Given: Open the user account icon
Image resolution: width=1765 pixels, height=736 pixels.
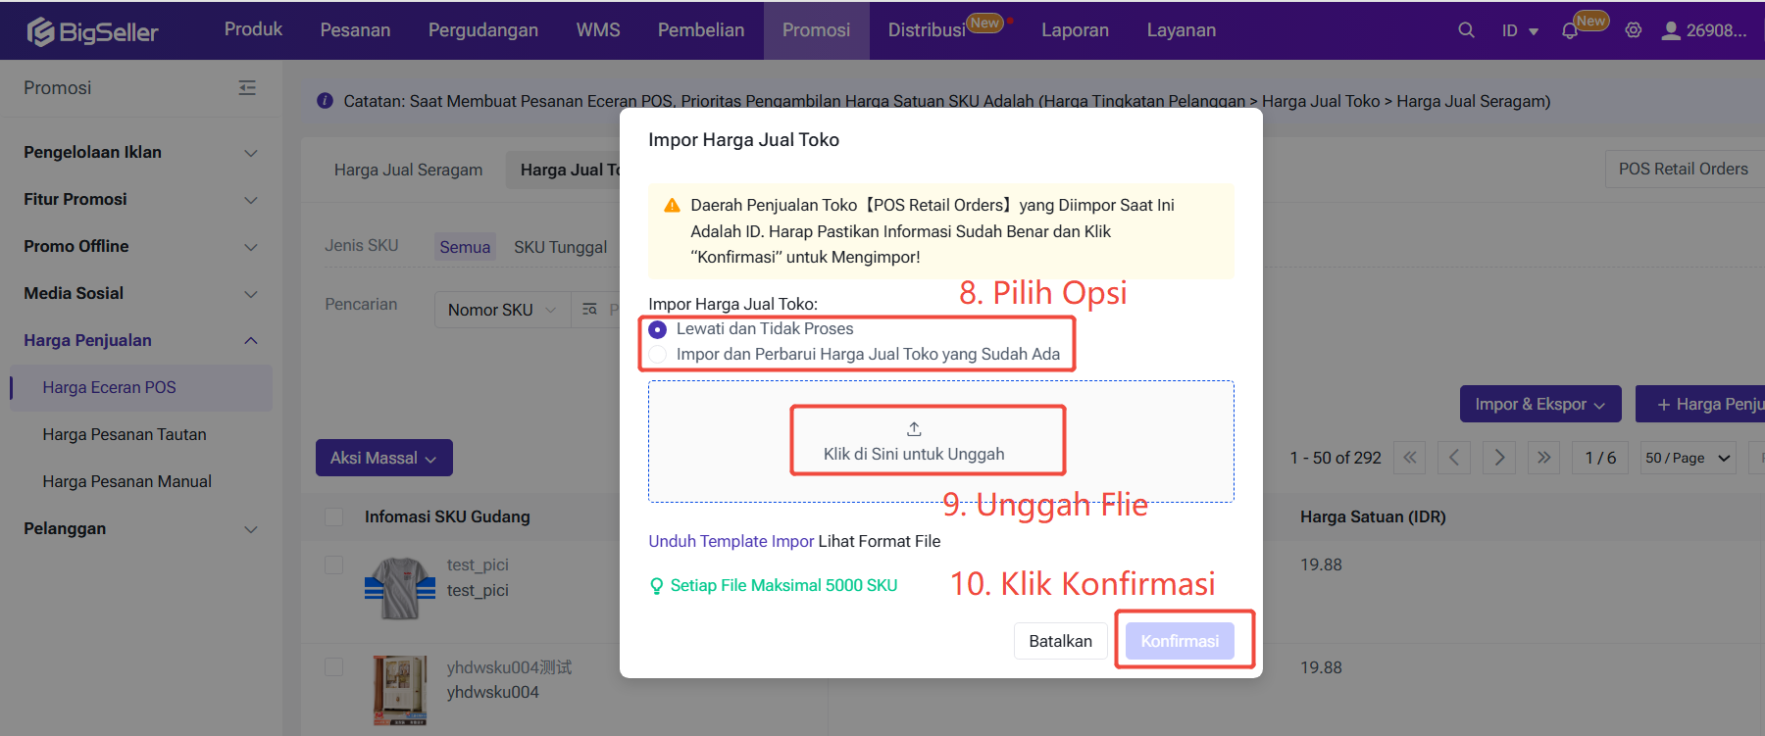Looking at the screenshot, I should click(1671, 30).
